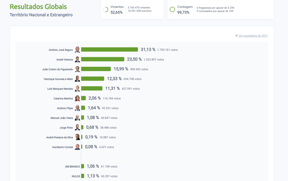This screenshot has height=181, width=288.
Task: Select Luís Marques Mendes' photo
Action: pyautogui.click(x=77, y=89)
